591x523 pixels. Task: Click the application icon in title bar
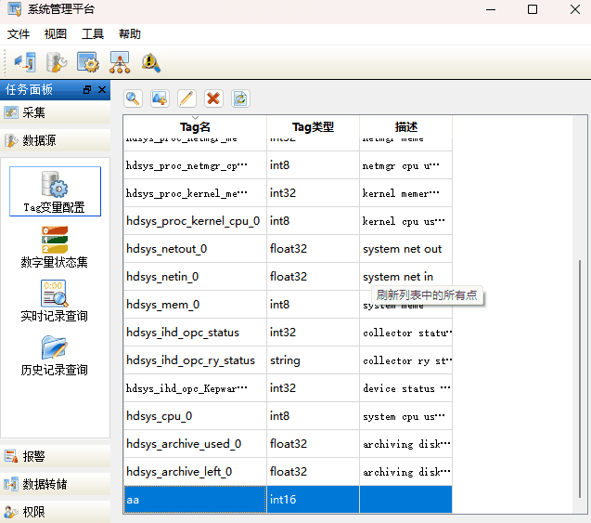coord(15,9)
